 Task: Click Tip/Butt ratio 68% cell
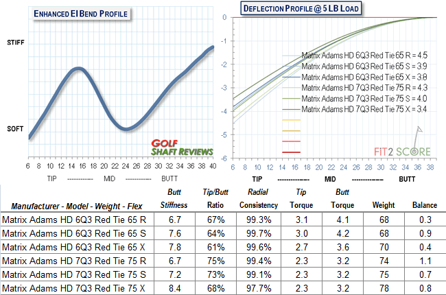coord(216,288)
